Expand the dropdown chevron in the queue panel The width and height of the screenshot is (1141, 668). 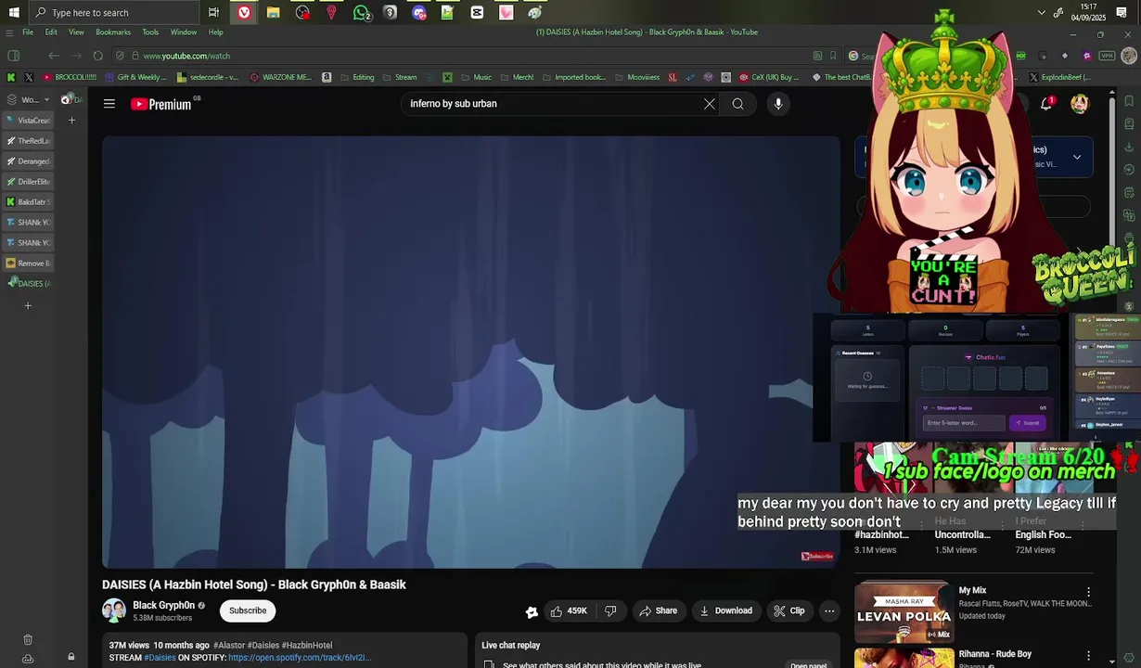coord(1077,157)
